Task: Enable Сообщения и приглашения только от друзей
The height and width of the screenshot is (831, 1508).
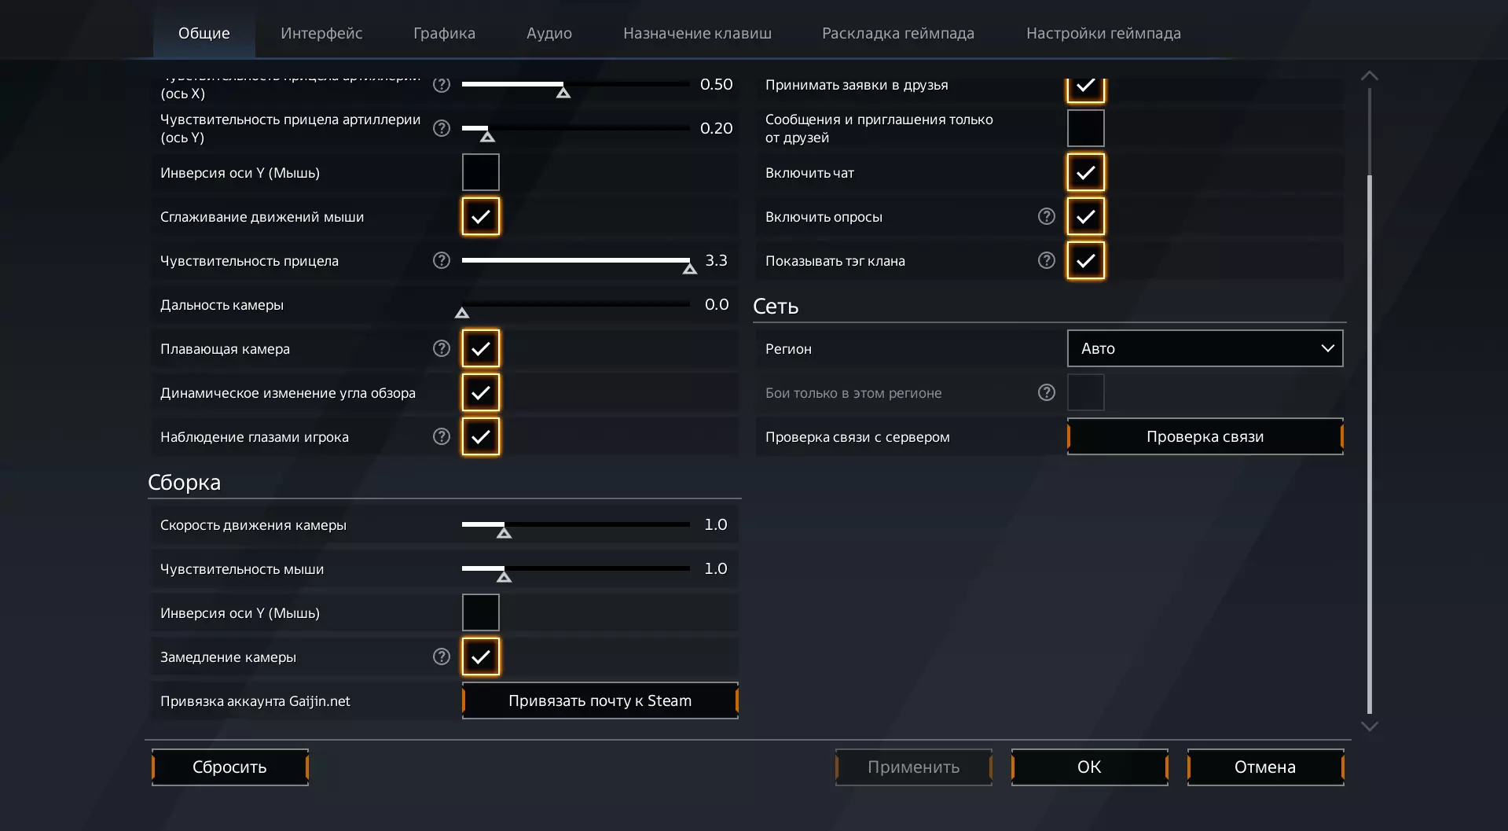Action: (1086, 128)
